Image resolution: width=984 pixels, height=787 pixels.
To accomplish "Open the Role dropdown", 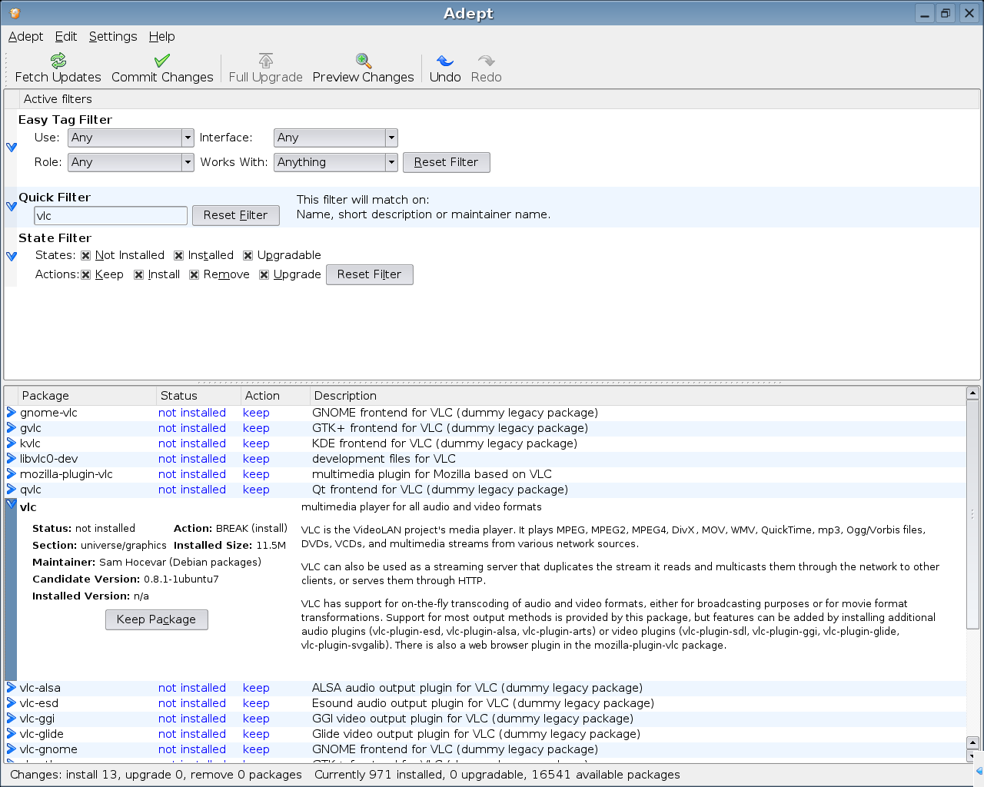I will pyautogui.click(x=131, y=162).
